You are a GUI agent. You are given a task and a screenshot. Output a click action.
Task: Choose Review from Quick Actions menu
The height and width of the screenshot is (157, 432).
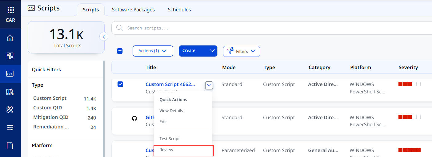pyautogui.click(x=184, y=151)
